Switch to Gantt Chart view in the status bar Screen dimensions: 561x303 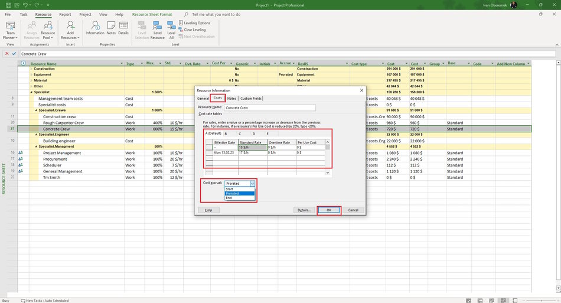[x=468, y=301]
